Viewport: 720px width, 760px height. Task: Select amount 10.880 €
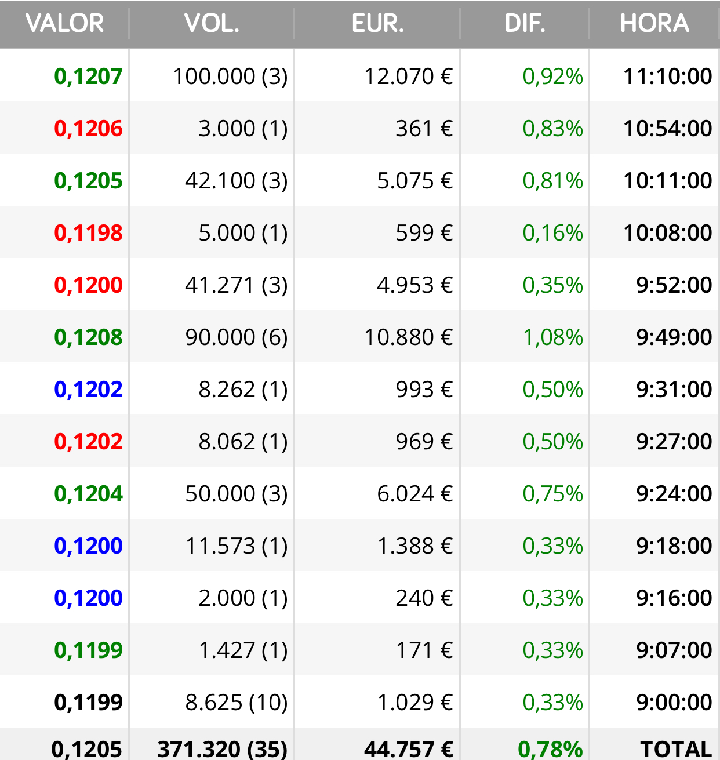point(408,337)
